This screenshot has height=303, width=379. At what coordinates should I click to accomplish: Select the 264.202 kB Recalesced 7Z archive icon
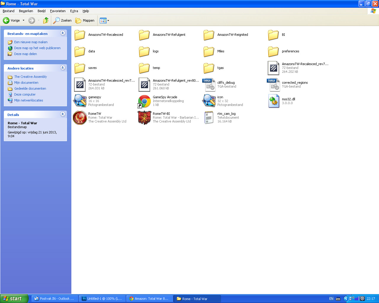click(274, 68)
